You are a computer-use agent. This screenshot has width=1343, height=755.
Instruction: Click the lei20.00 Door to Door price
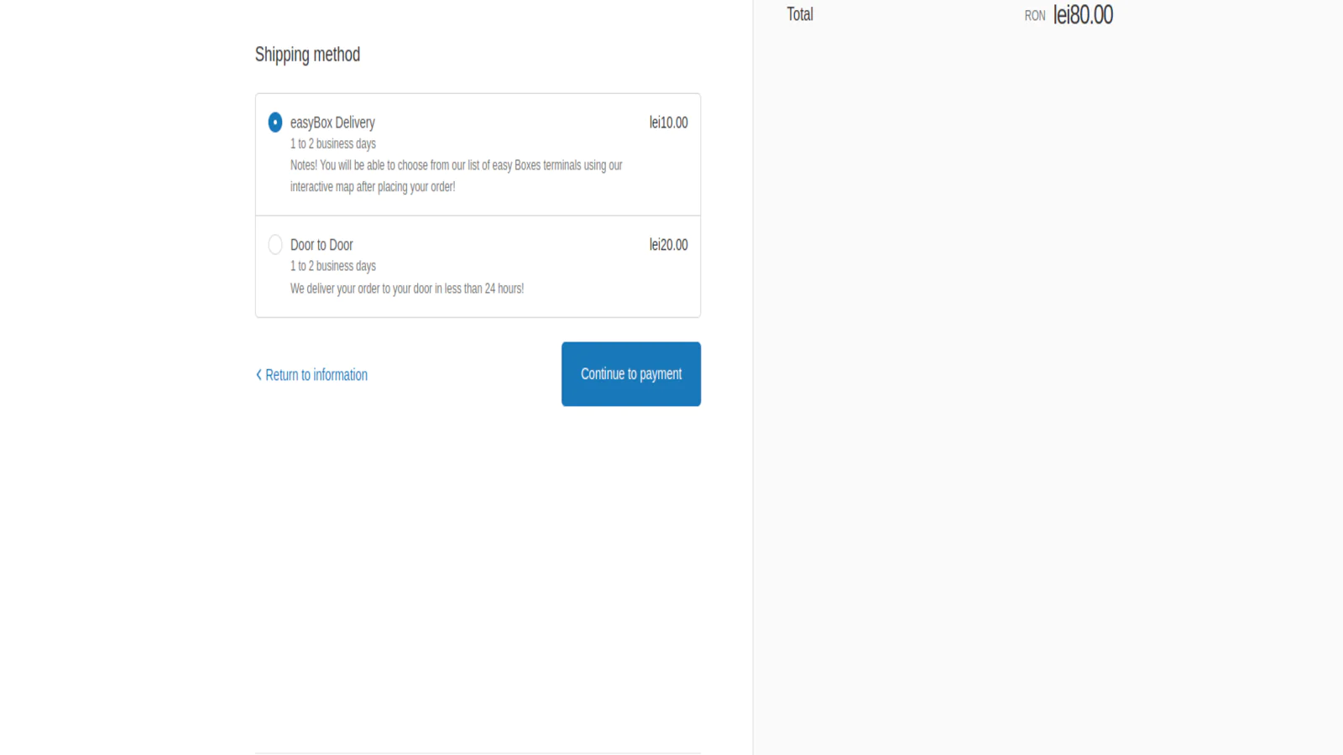[668, 245]
